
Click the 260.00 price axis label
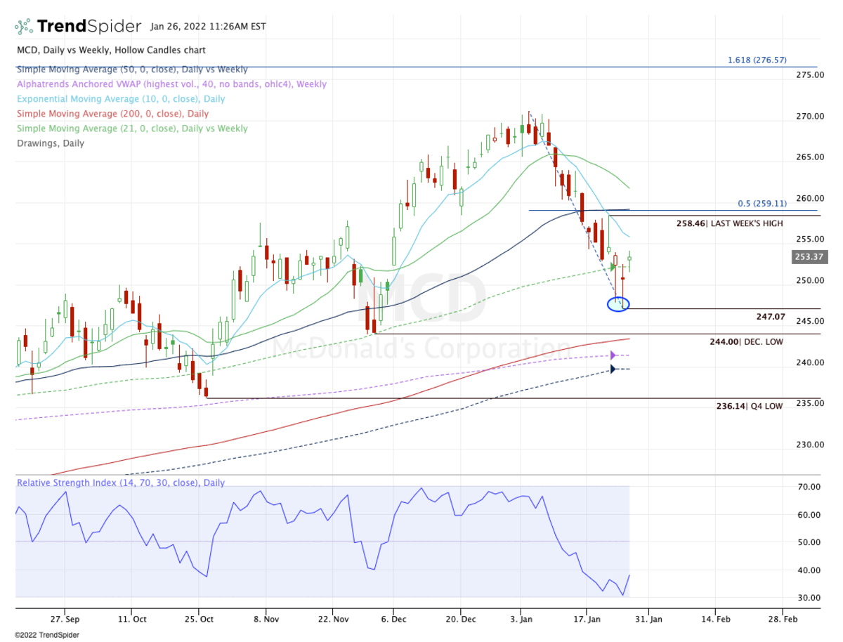point(809,199)
